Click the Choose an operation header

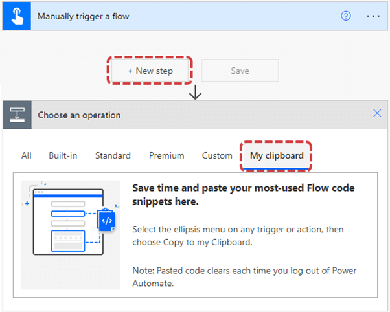[79, 115]
